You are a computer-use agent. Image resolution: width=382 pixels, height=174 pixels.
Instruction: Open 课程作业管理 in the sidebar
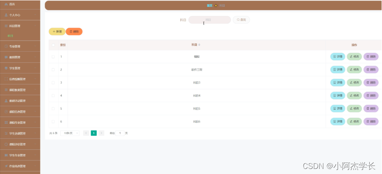coord(20,122)
